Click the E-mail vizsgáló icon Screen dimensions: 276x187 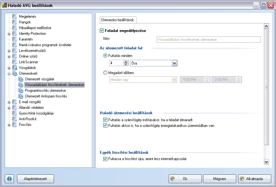point(15,102)
